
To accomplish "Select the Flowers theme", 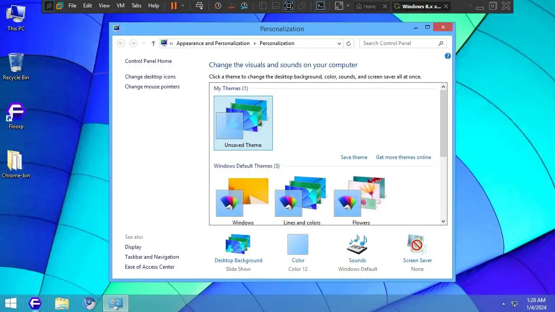I will click(361, 201).
